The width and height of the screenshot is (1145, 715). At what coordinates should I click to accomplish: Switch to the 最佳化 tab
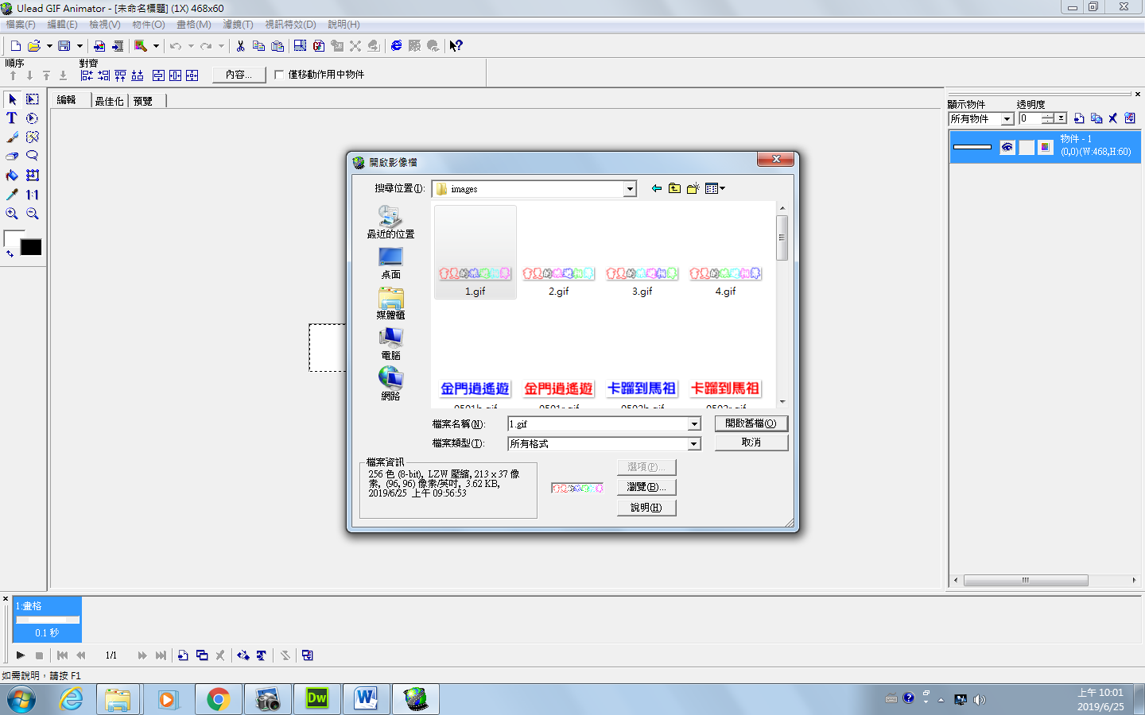tap(109, 101)
